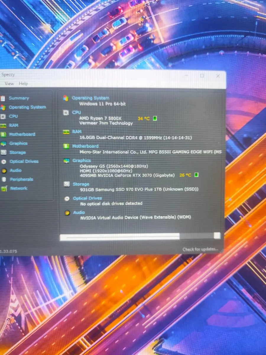Click the Peripherals mouse icon in sidebar
The height and width of the screenshot is (355, 266).
4,180
